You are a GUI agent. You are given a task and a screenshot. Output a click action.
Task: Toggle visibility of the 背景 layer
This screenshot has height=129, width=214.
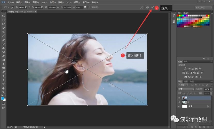pos(179,106)
